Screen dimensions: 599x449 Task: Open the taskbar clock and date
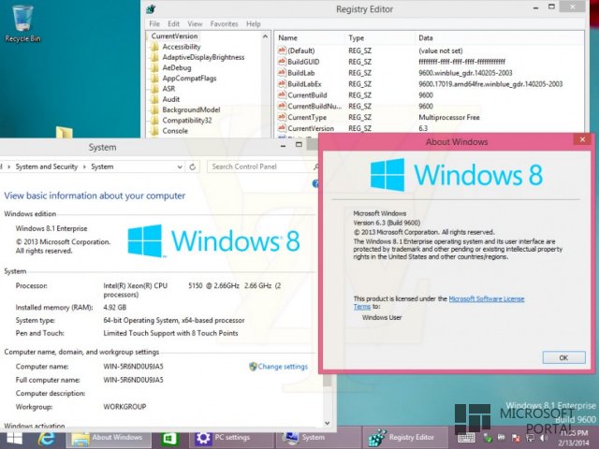[573, 439]
